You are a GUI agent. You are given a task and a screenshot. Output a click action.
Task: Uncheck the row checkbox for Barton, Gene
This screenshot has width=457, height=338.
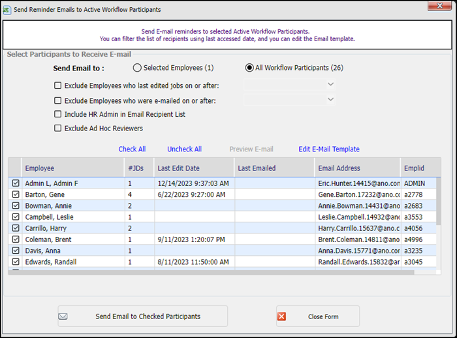pyautogui.click(x=16, y=194)
